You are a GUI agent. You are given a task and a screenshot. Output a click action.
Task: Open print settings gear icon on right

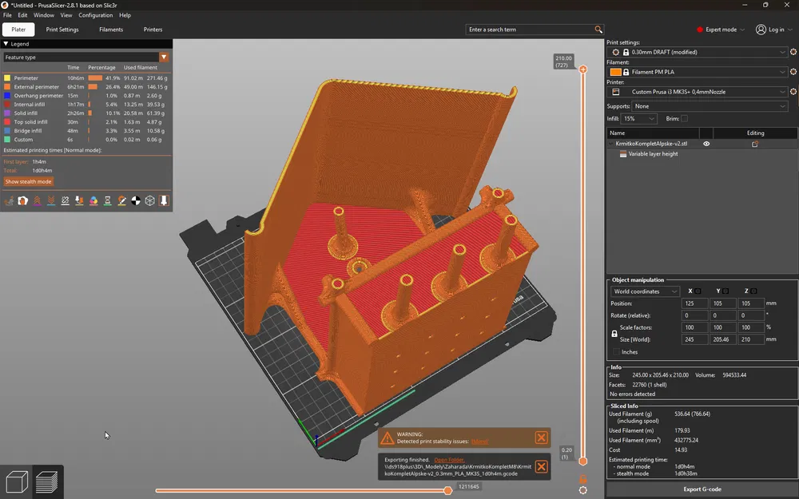(793, 52)
